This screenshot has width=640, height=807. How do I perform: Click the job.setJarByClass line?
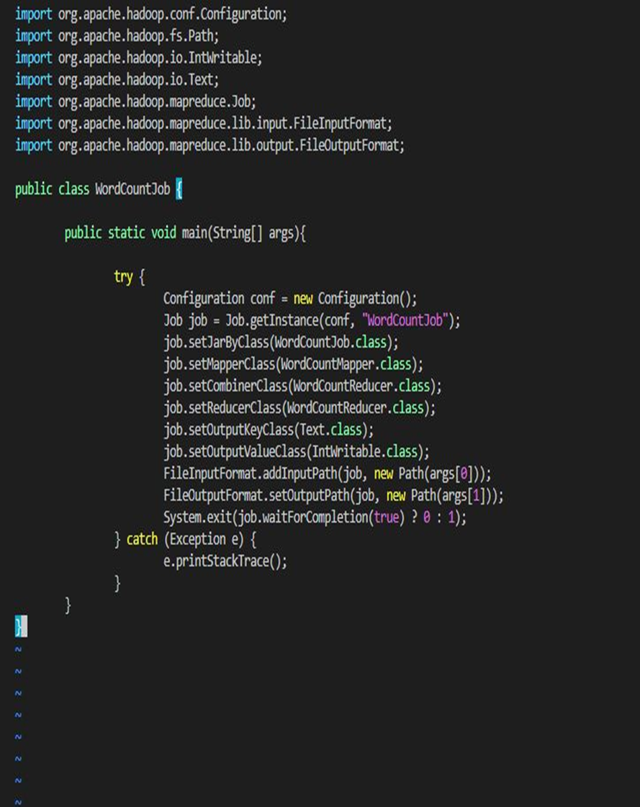click(x=281, y=342)
